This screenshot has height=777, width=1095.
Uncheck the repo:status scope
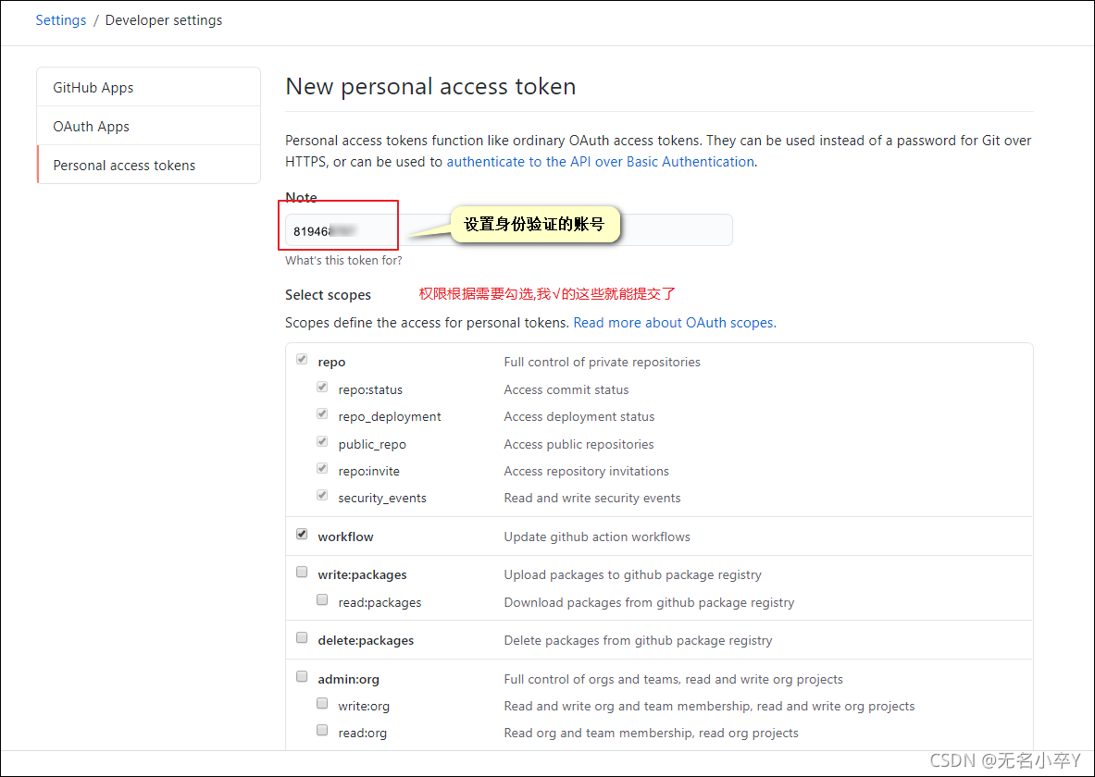[x=321, y=386]
